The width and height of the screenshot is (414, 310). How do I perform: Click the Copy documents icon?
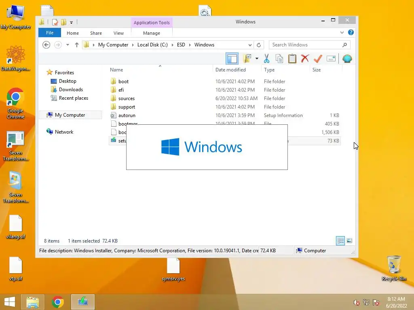279,59
